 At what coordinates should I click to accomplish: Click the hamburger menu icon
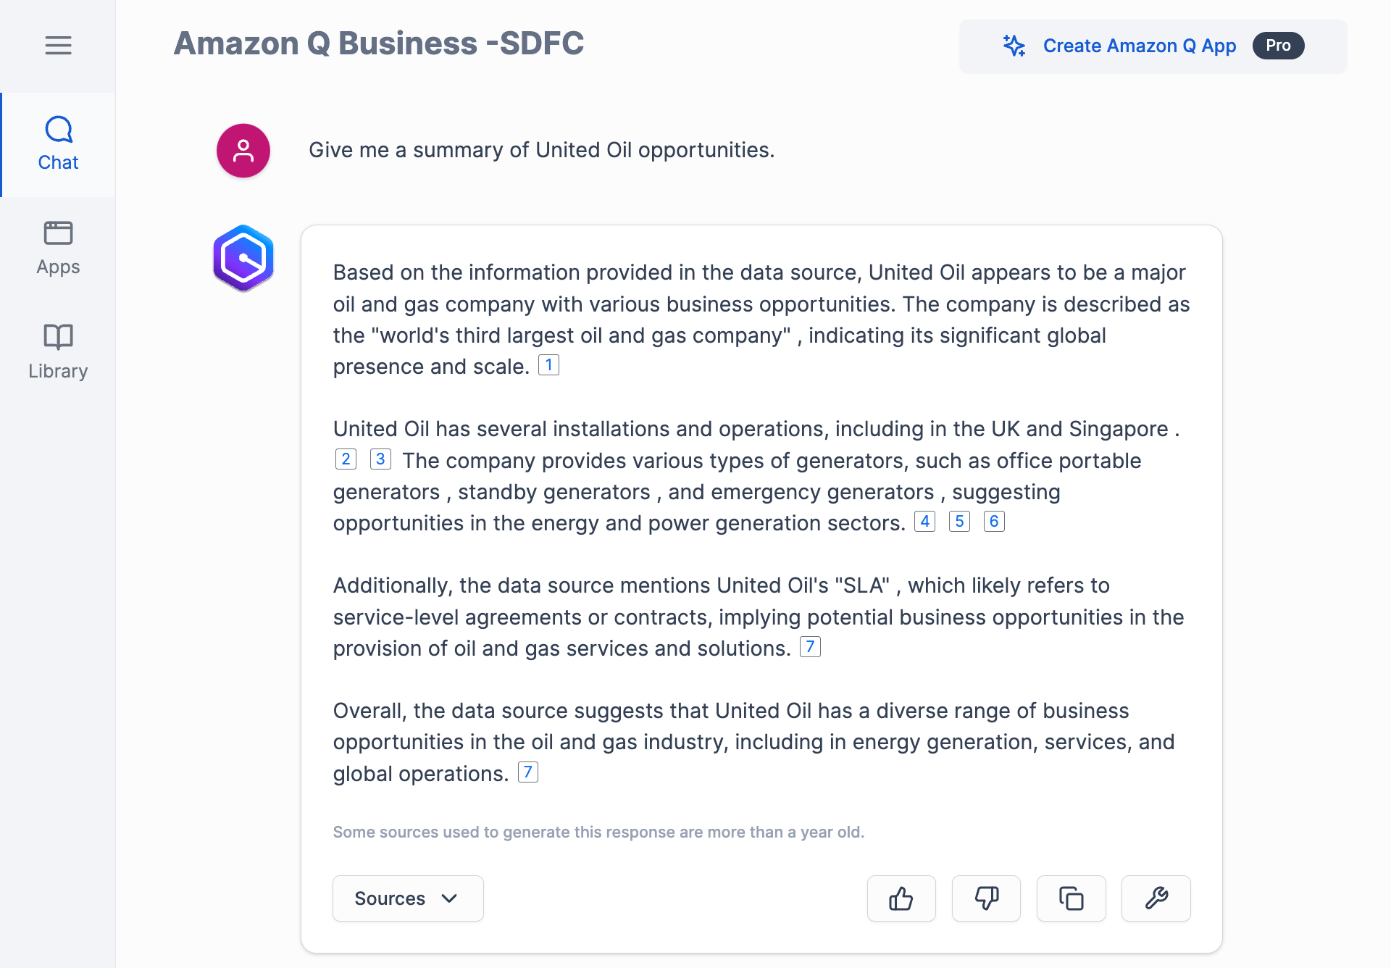(x=58, y=46)
